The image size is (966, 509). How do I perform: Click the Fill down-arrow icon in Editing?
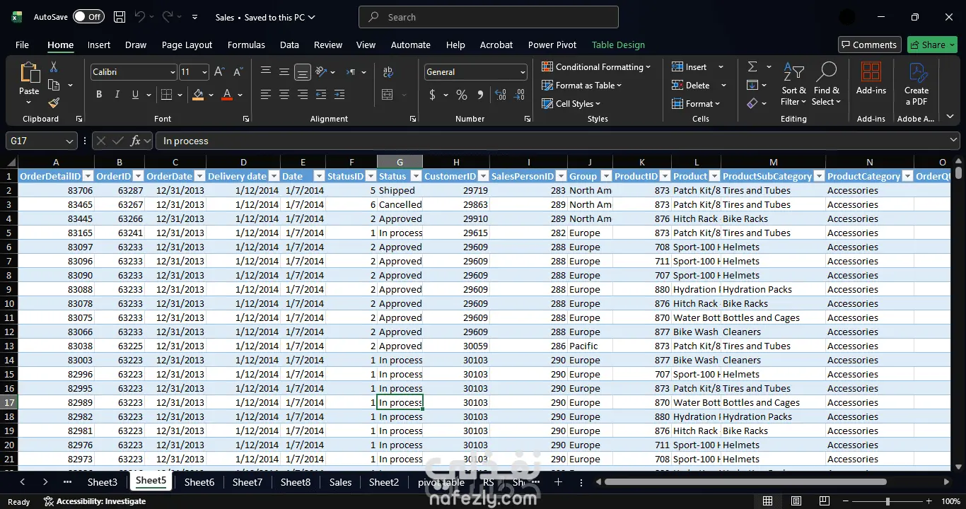point(752,85)
